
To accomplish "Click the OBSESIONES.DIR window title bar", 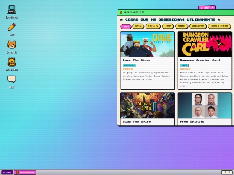I will click(x=175, y=13).
